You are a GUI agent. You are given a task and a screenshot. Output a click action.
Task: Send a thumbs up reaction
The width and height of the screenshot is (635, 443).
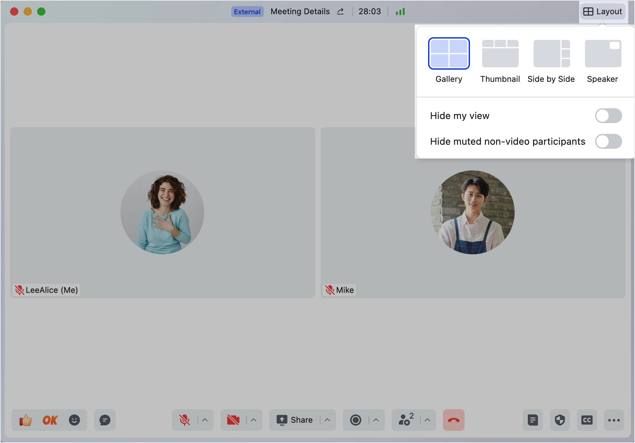(25, 420)
